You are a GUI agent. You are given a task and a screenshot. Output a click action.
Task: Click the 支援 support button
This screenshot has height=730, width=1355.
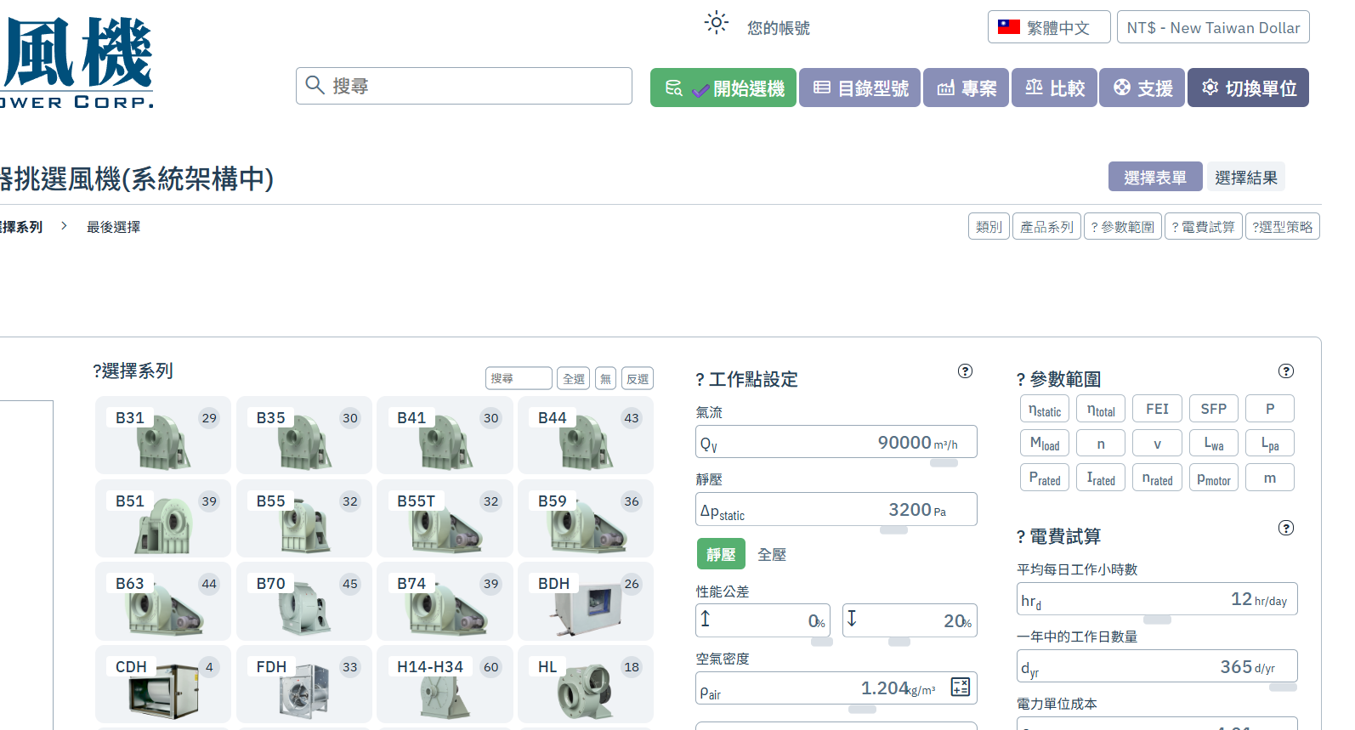click(x=1142, y=88)
